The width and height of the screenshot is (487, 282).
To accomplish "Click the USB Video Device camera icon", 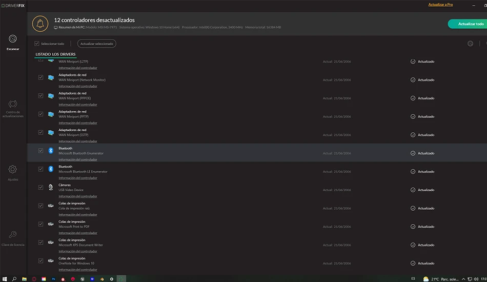I will (51, 187).
